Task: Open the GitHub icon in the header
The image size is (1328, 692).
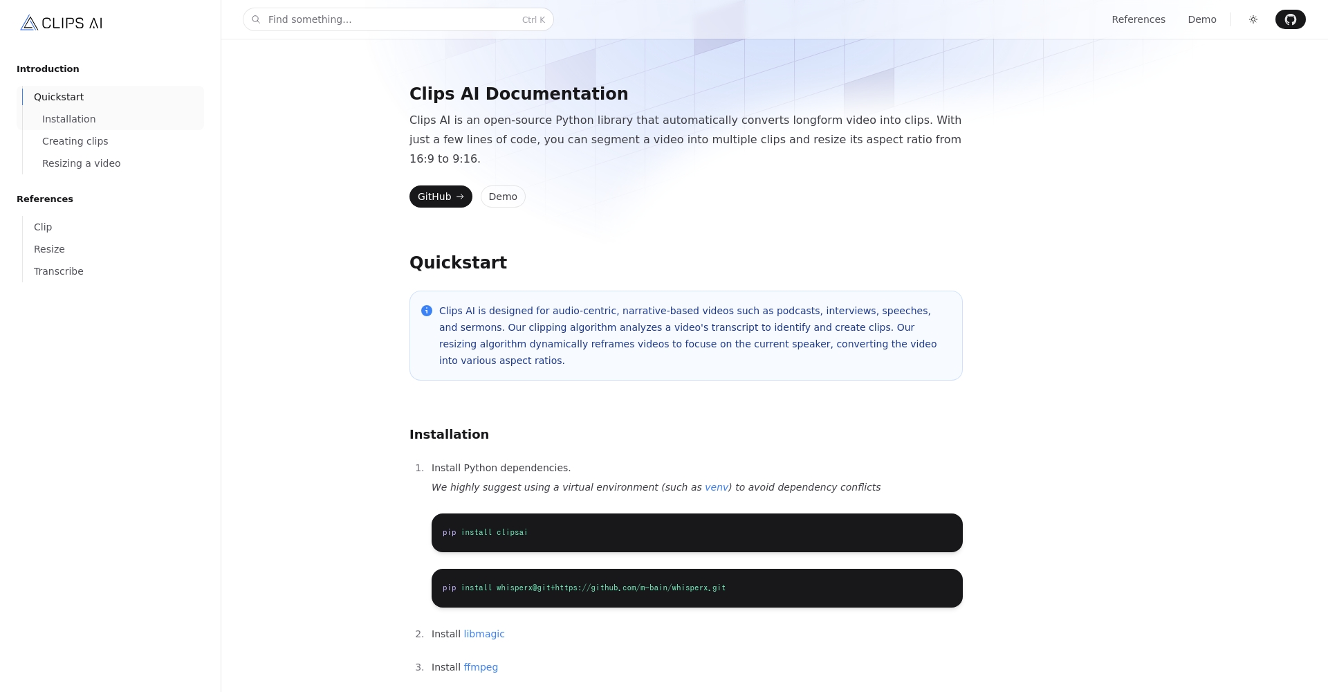Action: coord(1290,19)
